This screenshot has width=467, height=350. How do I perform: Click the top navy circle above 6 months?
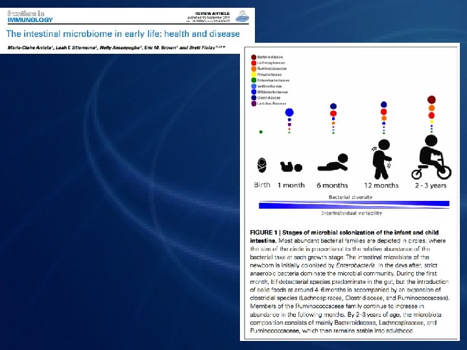333,106
